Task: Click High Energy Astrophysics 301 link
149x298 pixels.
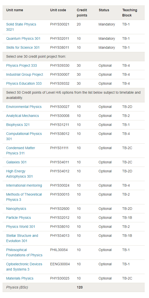Action: click(x=20, y=174)
